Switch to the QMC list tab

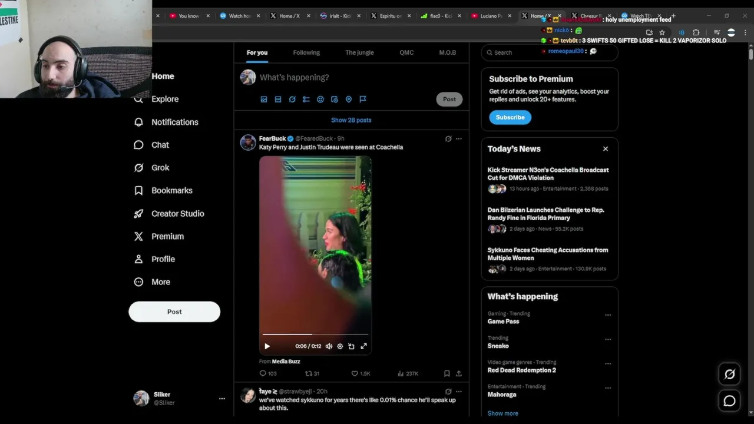406,52
